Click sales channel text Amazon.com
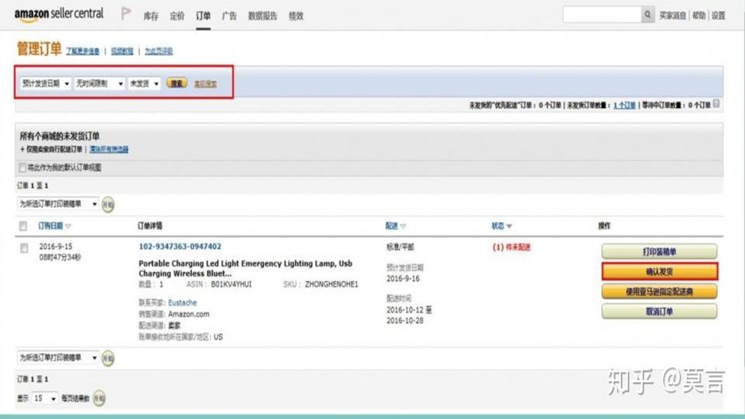Screen dimensions: 745x419 [x=189, y=314]
